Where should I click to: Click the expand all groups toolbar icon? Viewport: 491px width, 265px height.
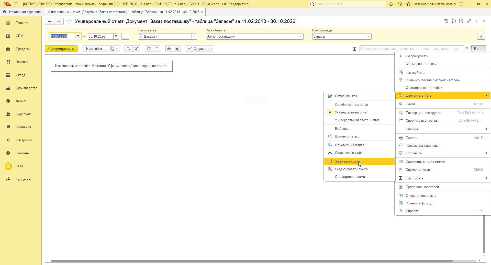(149, 49)
